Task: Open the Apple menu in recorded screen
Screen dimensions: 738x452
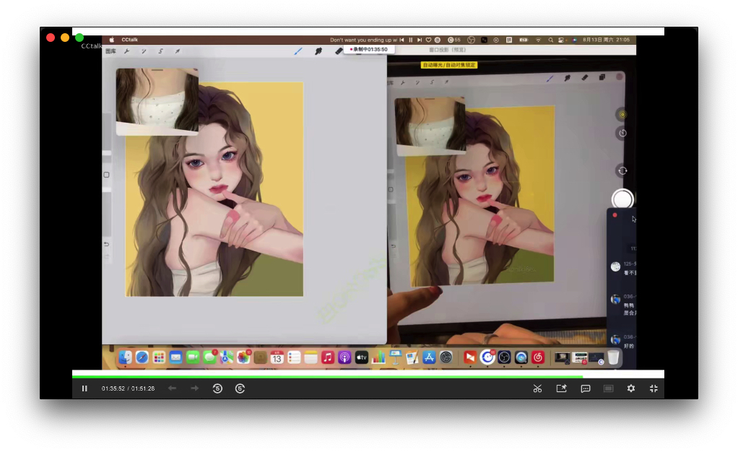Action: click(111, 40)
